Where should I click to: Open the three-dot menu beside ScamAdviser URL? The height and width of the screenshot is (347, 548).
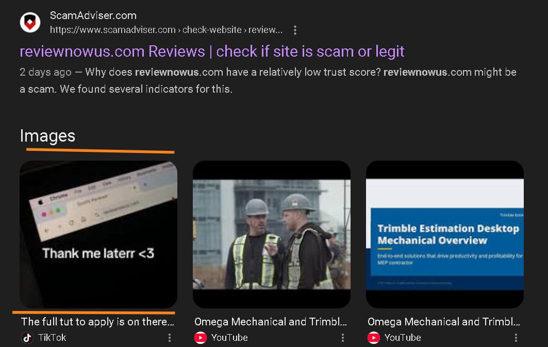[x=295, y=30]
